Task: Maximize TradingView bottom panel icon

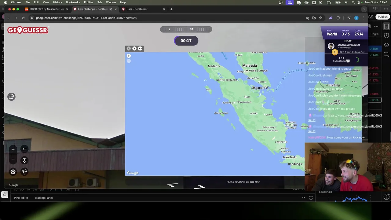Action: click(x=311, y=198)
